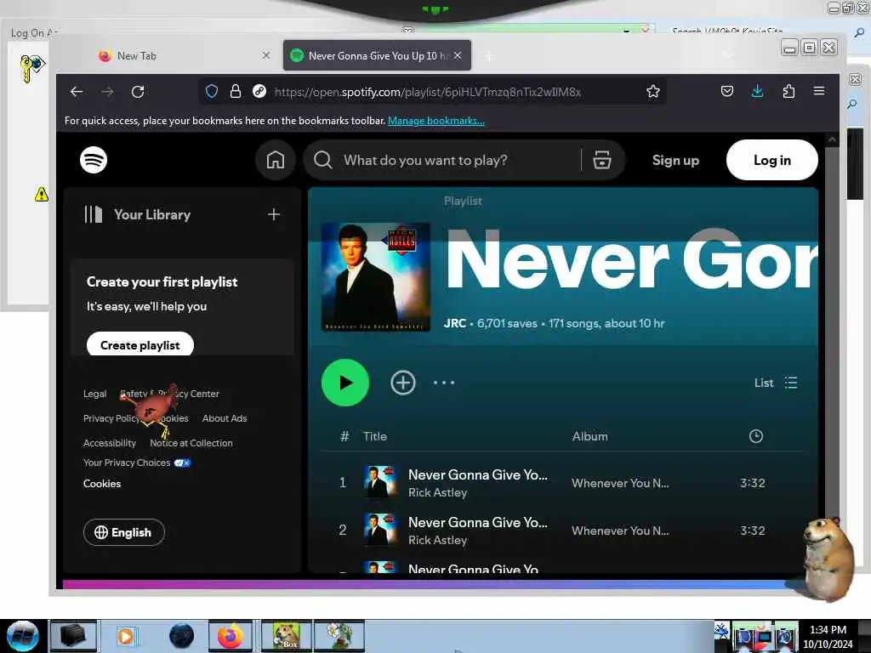Click the search magnifier icon
This screenshot has height=653, width=871.
(x=322, y=160)
